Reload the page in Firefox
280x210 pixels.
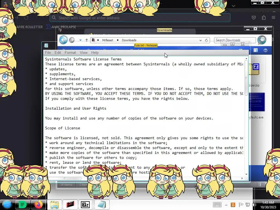click(26, 18)
